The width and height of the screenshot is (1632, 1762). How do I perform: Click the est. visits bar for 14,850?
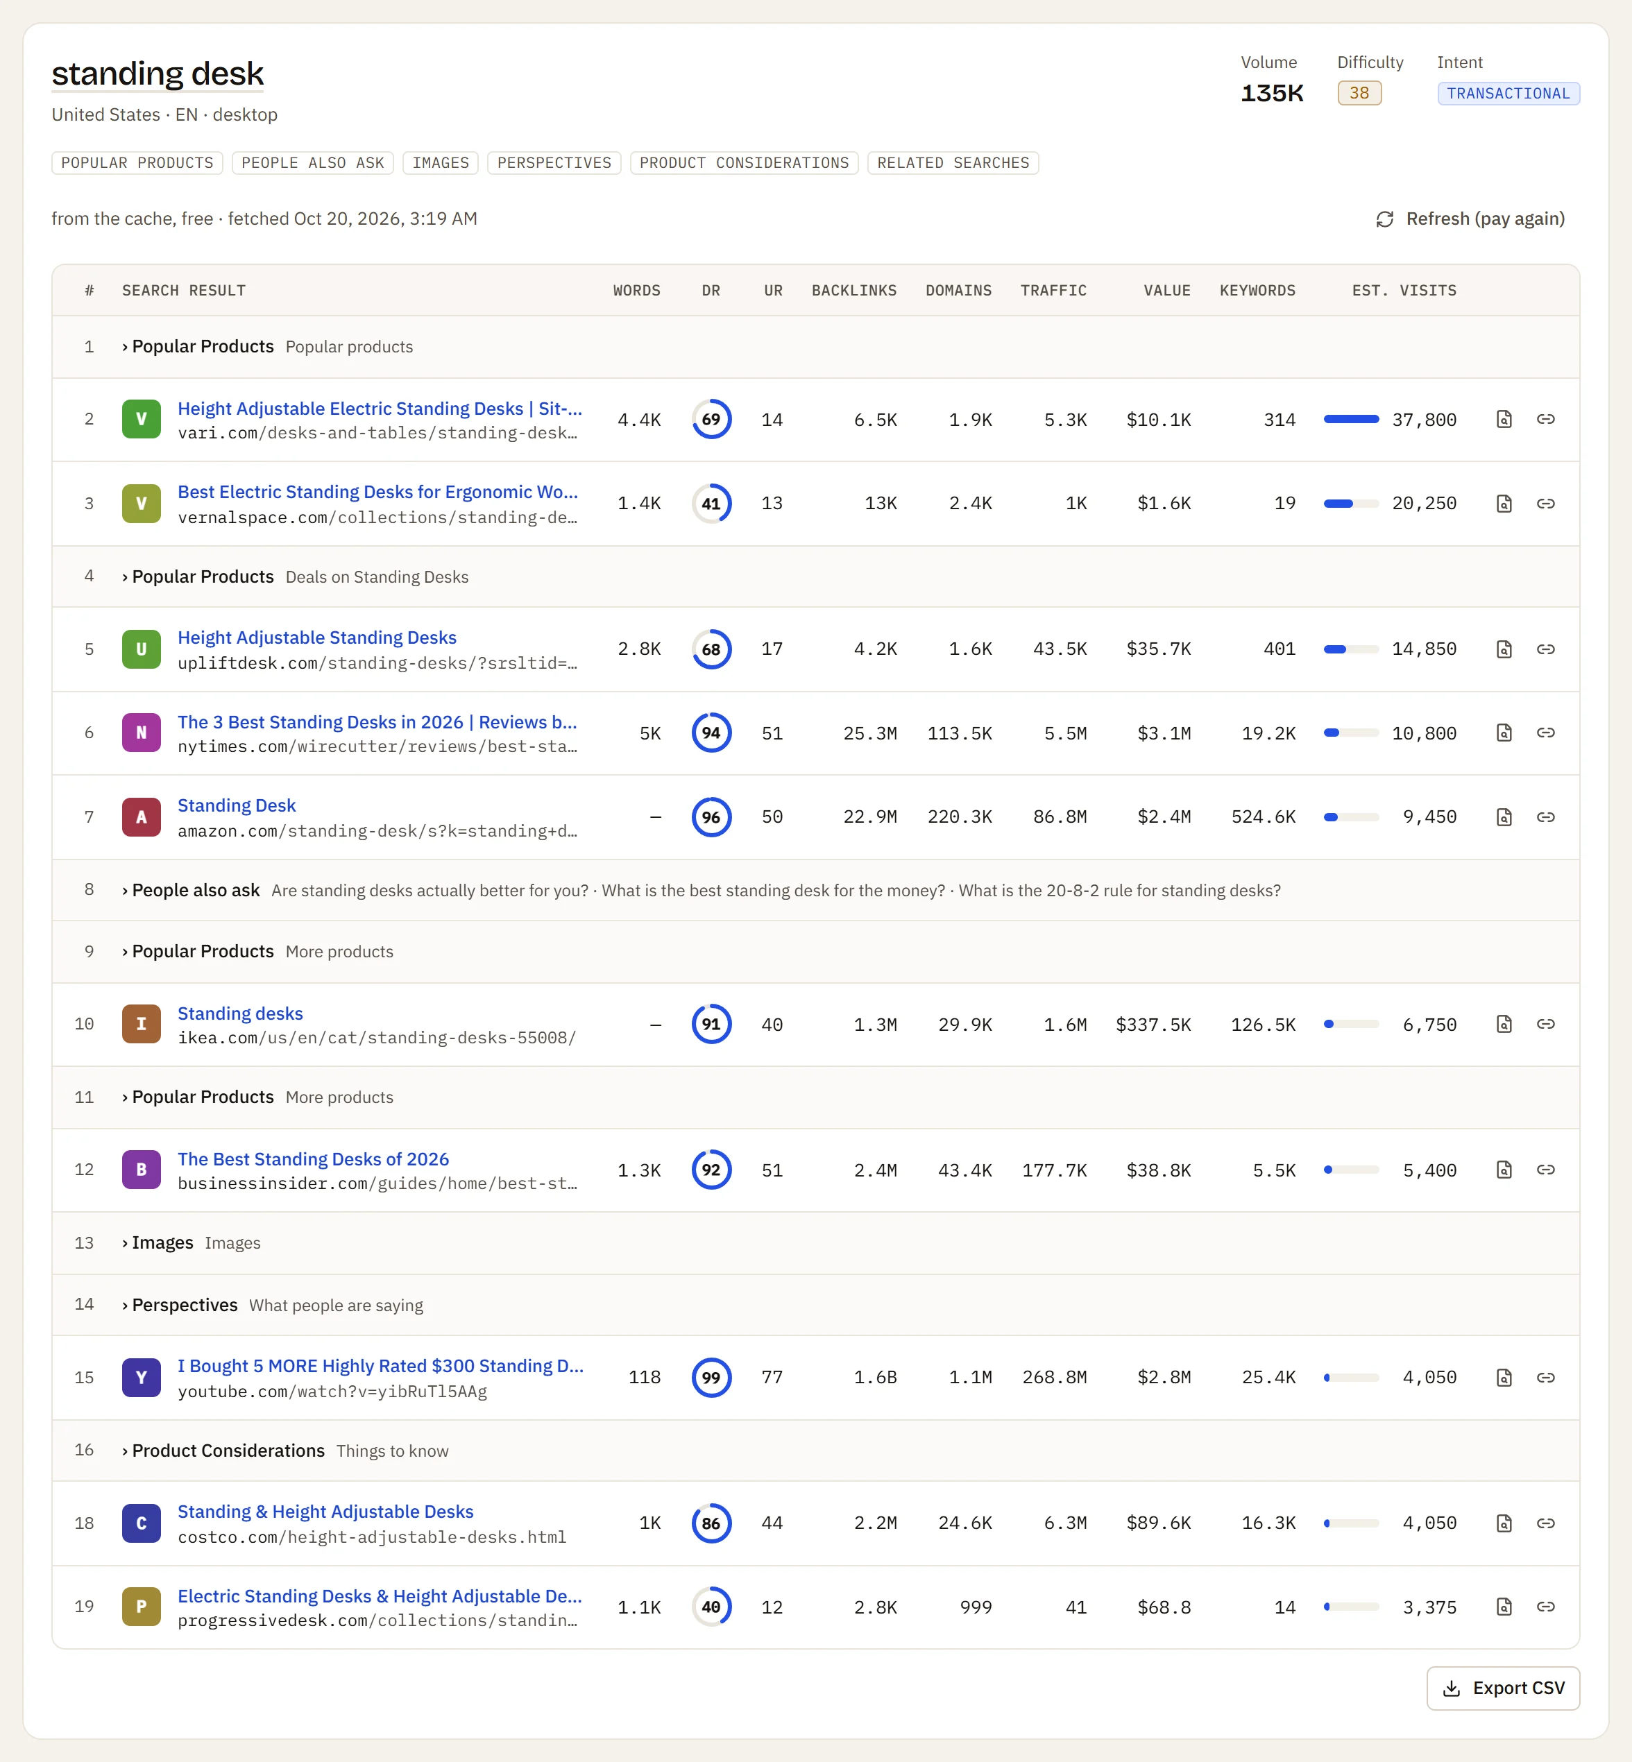coord(1351,649)
